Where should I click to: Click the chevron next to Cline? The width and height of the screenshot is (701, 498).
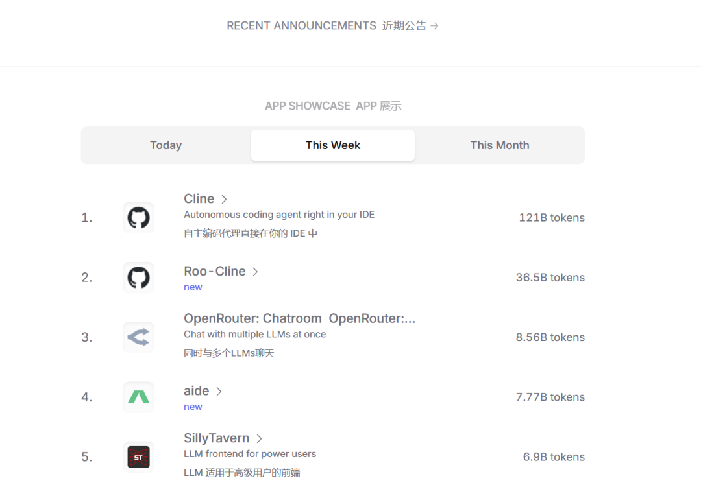click(x=224, y=200)
